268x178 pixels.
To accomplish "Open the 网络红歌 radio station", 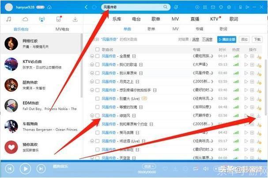I will tap(41, 44).
